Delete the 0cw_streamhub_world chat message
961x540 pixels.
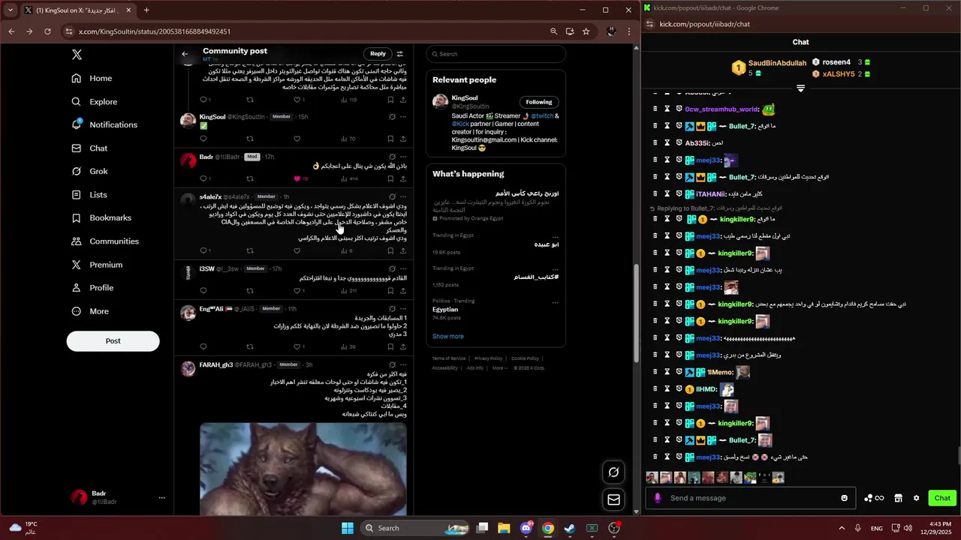[x=655, y=109]
